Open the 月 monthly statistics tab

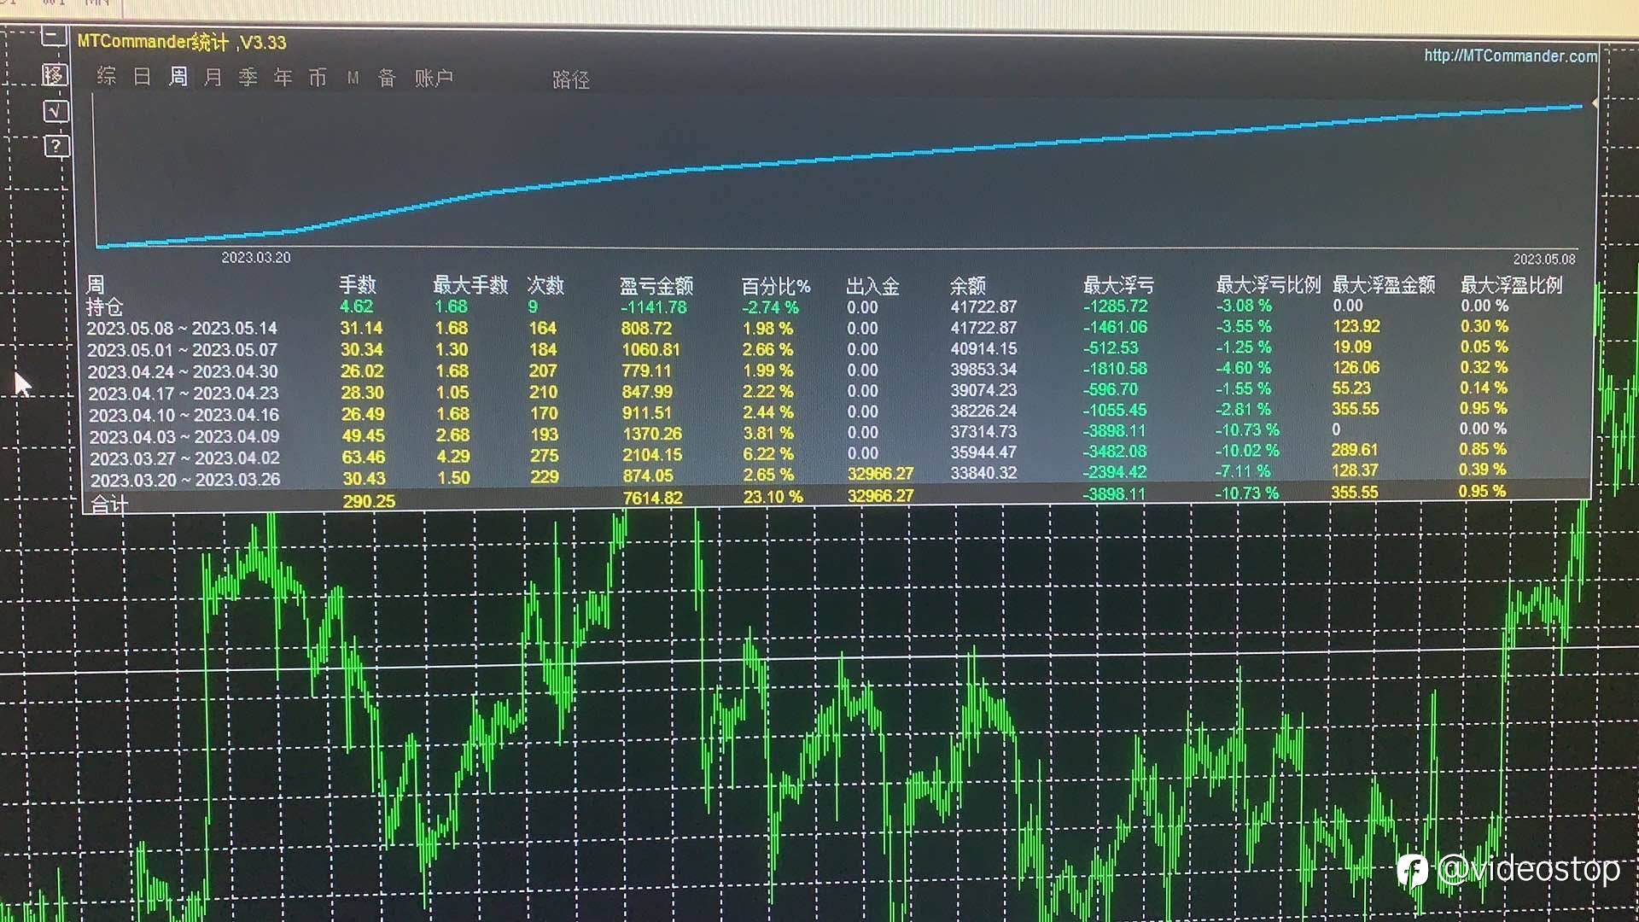click(213, 78)
